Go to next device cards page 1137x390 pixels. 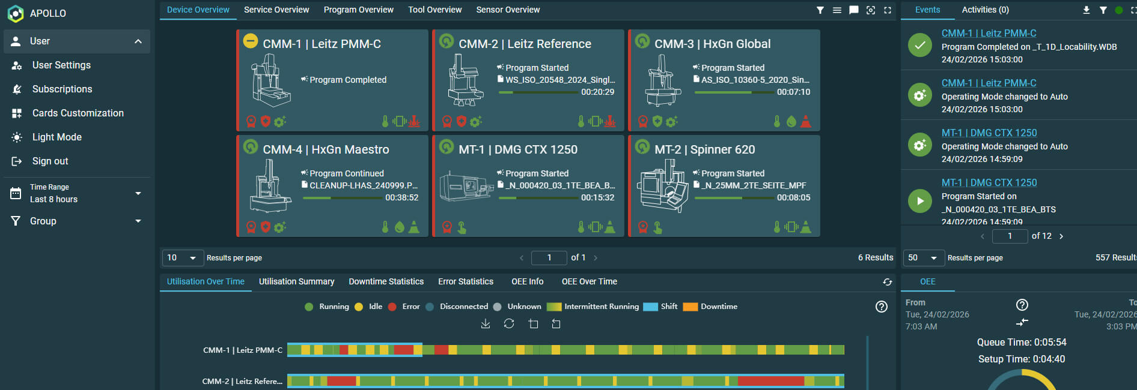[x=596, y=258]
